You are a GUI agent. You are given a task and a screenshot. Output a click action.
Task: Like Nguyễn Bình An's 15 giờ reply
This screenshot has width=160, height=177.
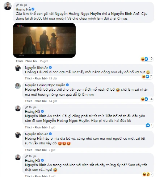(29, 78)
